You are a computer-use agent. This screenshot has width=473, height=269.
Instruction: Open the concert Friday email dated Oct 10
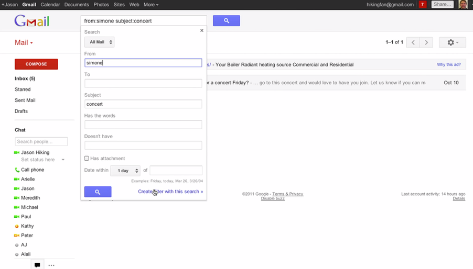pos(336,83)
